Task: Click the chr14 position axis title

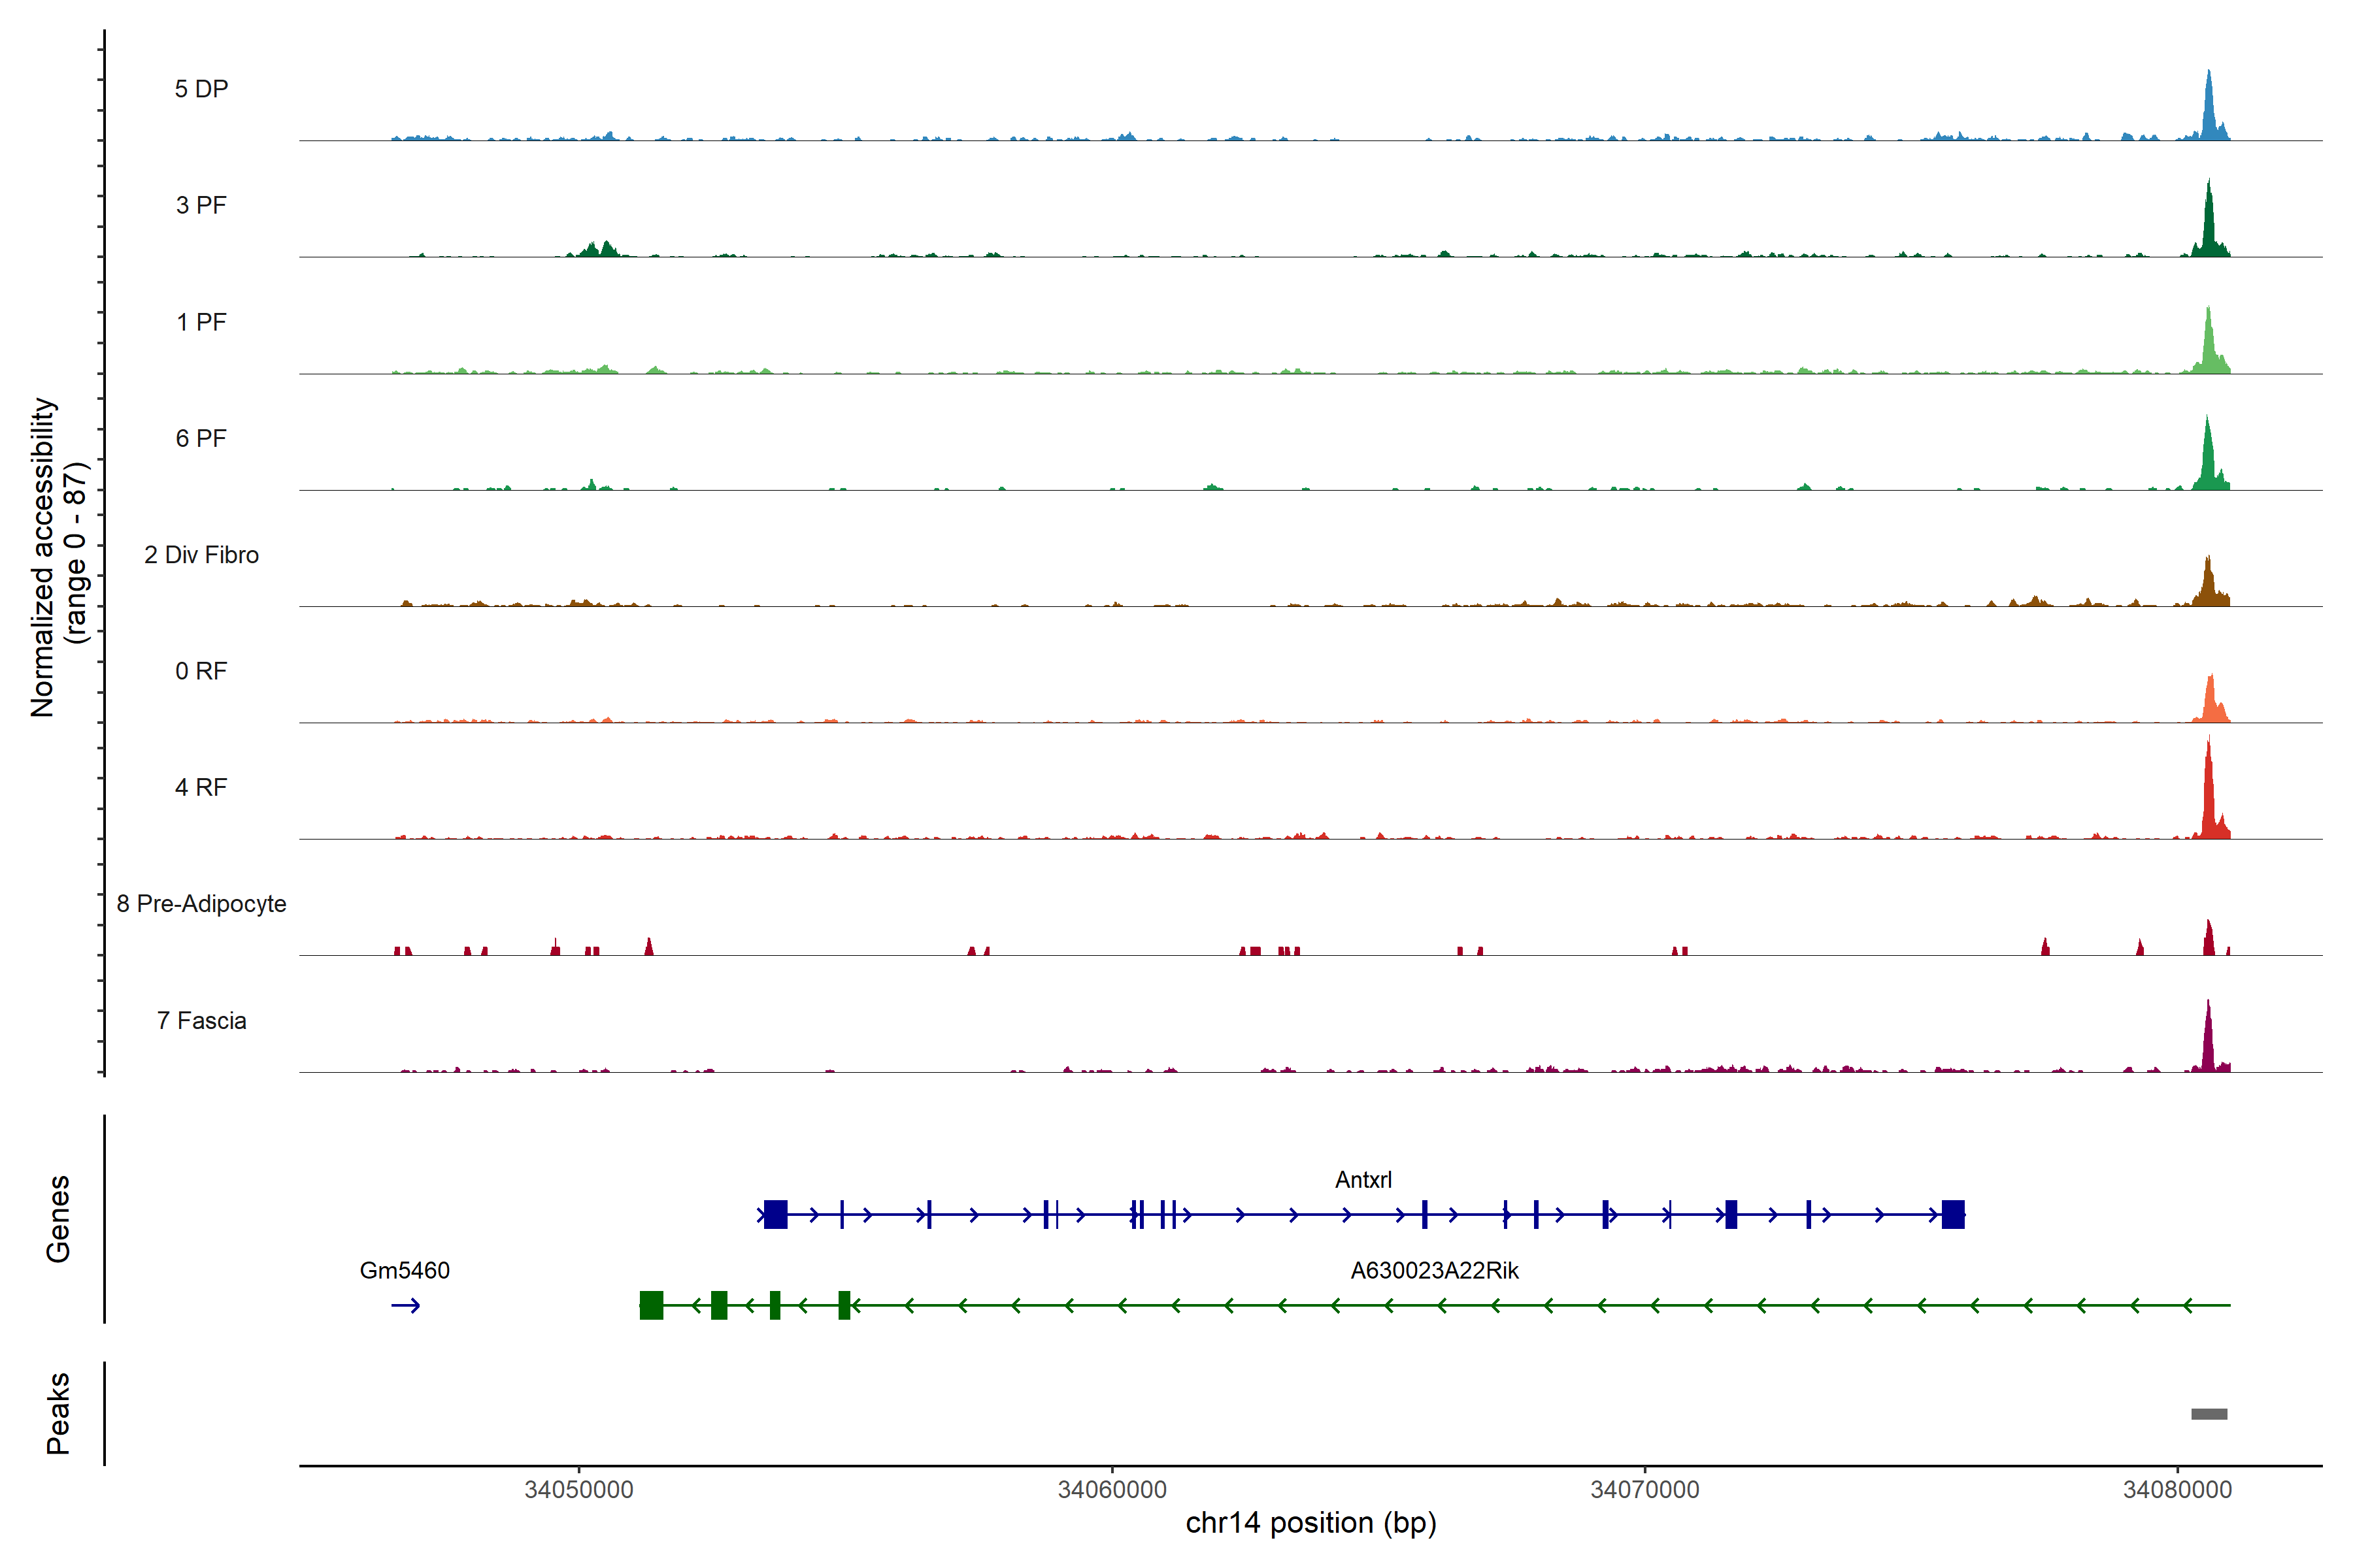Action: pos(1310,1523)
